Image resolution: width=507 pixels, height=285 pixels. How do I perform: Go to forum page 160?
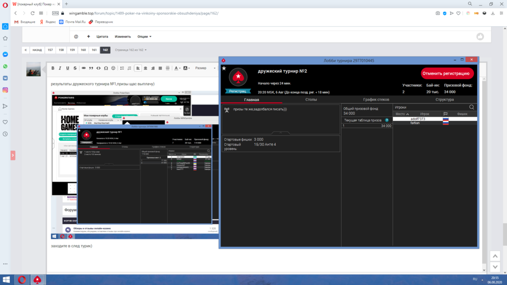click(83, 50)
